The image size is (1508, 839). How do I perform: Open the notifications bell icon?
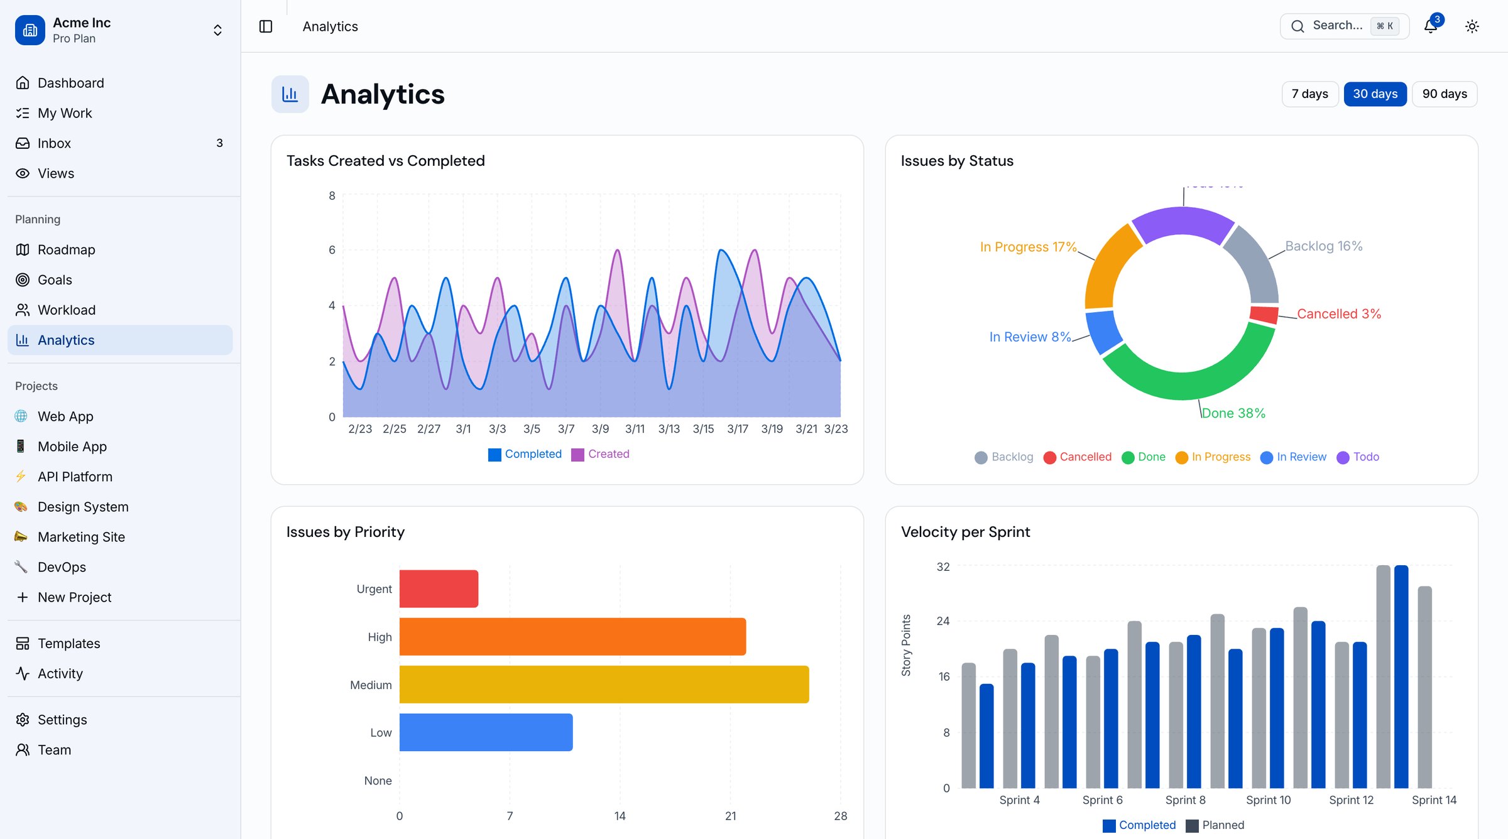pyautogui.click(x=1431, y=26)
